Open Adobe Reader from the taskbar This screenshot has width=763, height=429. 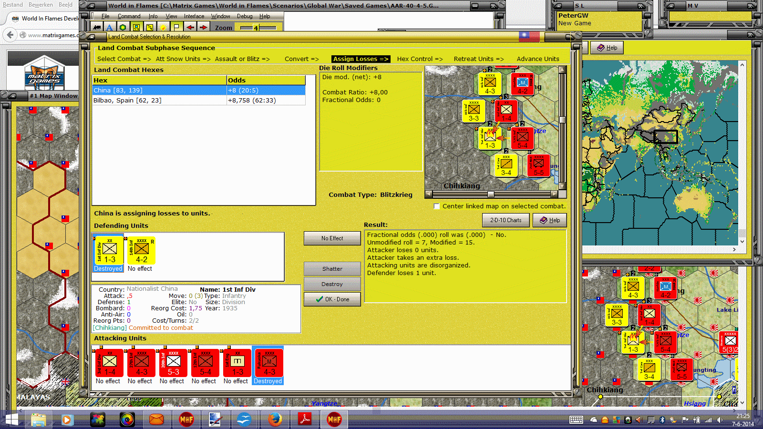tap(304, 420)
